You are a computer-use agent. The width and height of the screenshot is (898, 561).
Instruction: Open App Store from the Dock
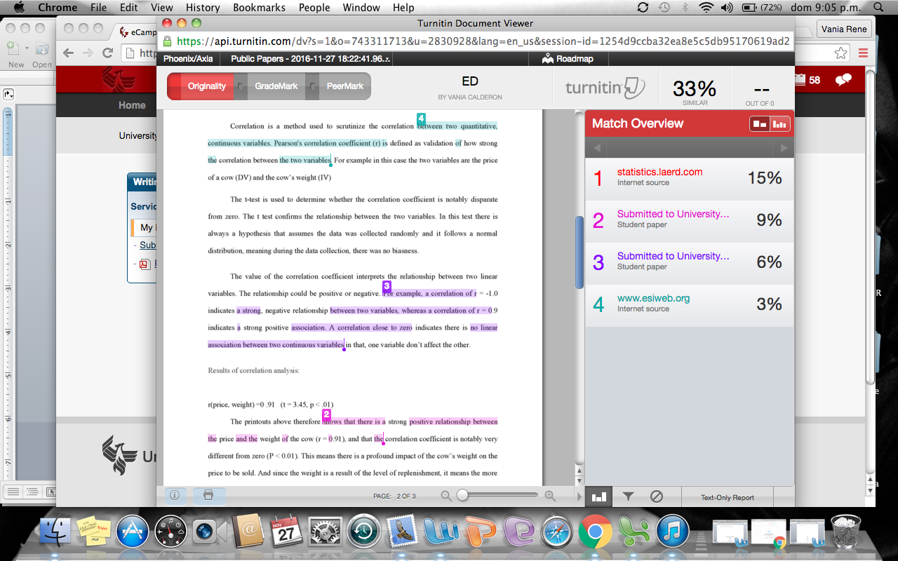pos(133,532)
